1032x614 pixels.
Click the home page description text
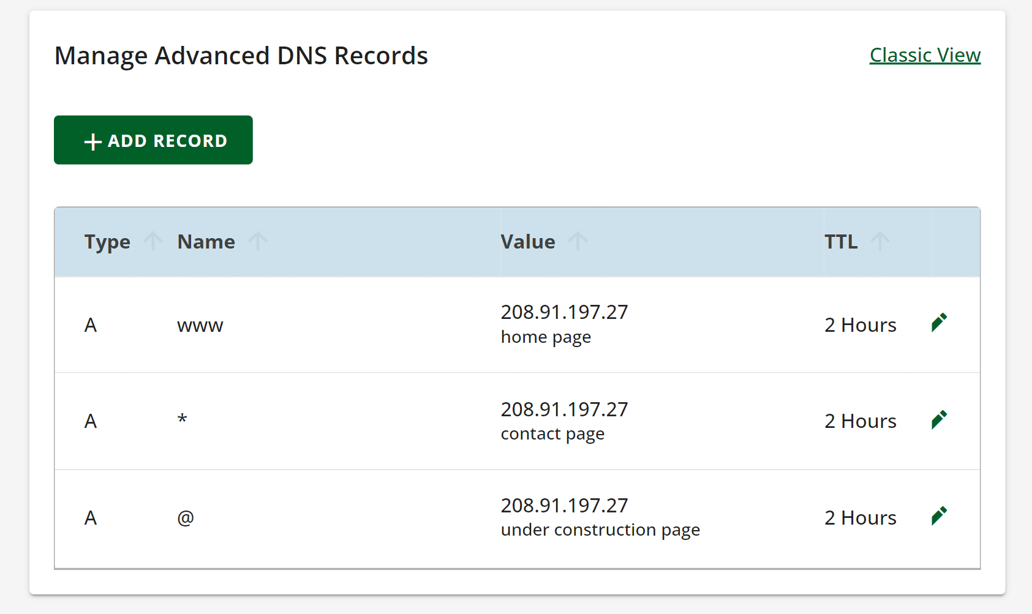coord(546,336)
